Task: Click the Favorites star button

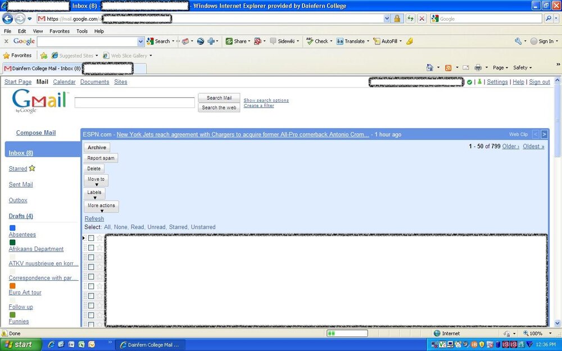Action: (17, 56)
